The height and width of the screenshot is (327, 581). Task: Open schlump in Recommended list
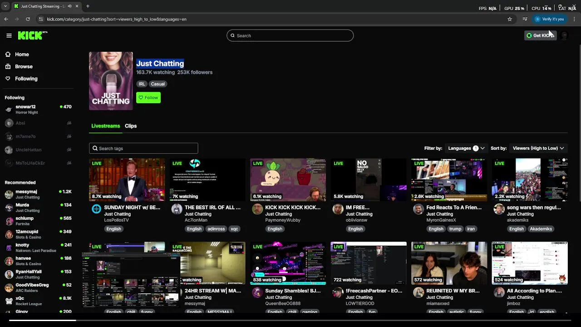click(x=38, y=221)
